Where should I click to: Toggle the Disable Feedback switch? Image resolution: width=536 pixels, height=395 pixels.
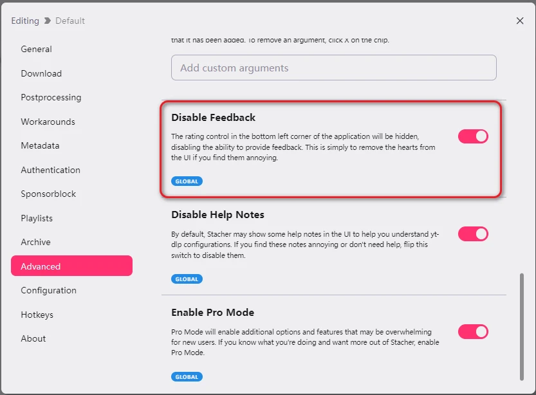coord(473,136)
